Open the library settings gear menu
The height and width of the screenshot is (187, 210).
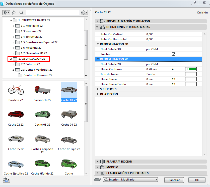(x=84, y=12)
